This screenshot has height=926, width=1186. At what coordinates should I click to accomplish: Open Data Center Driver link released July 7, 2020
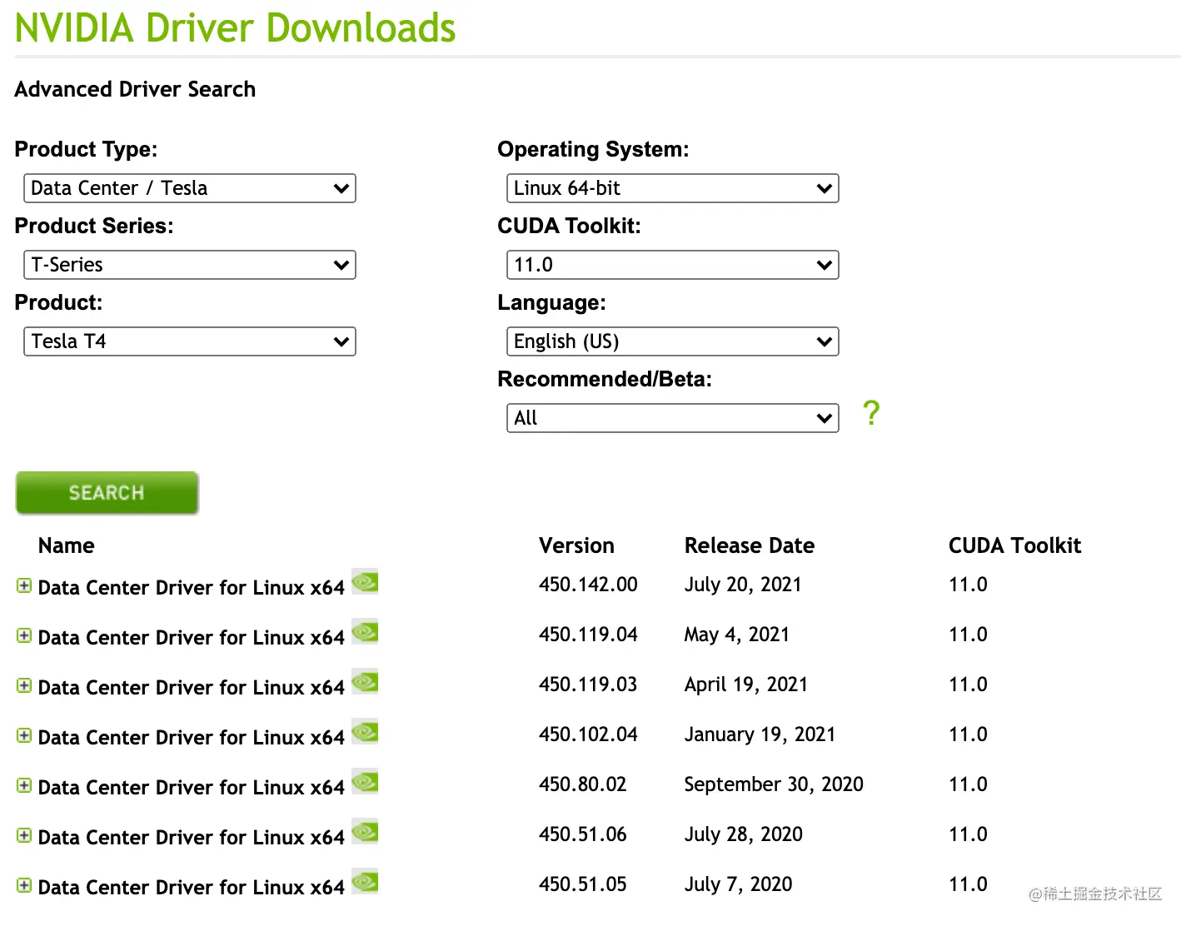(192, 888)
